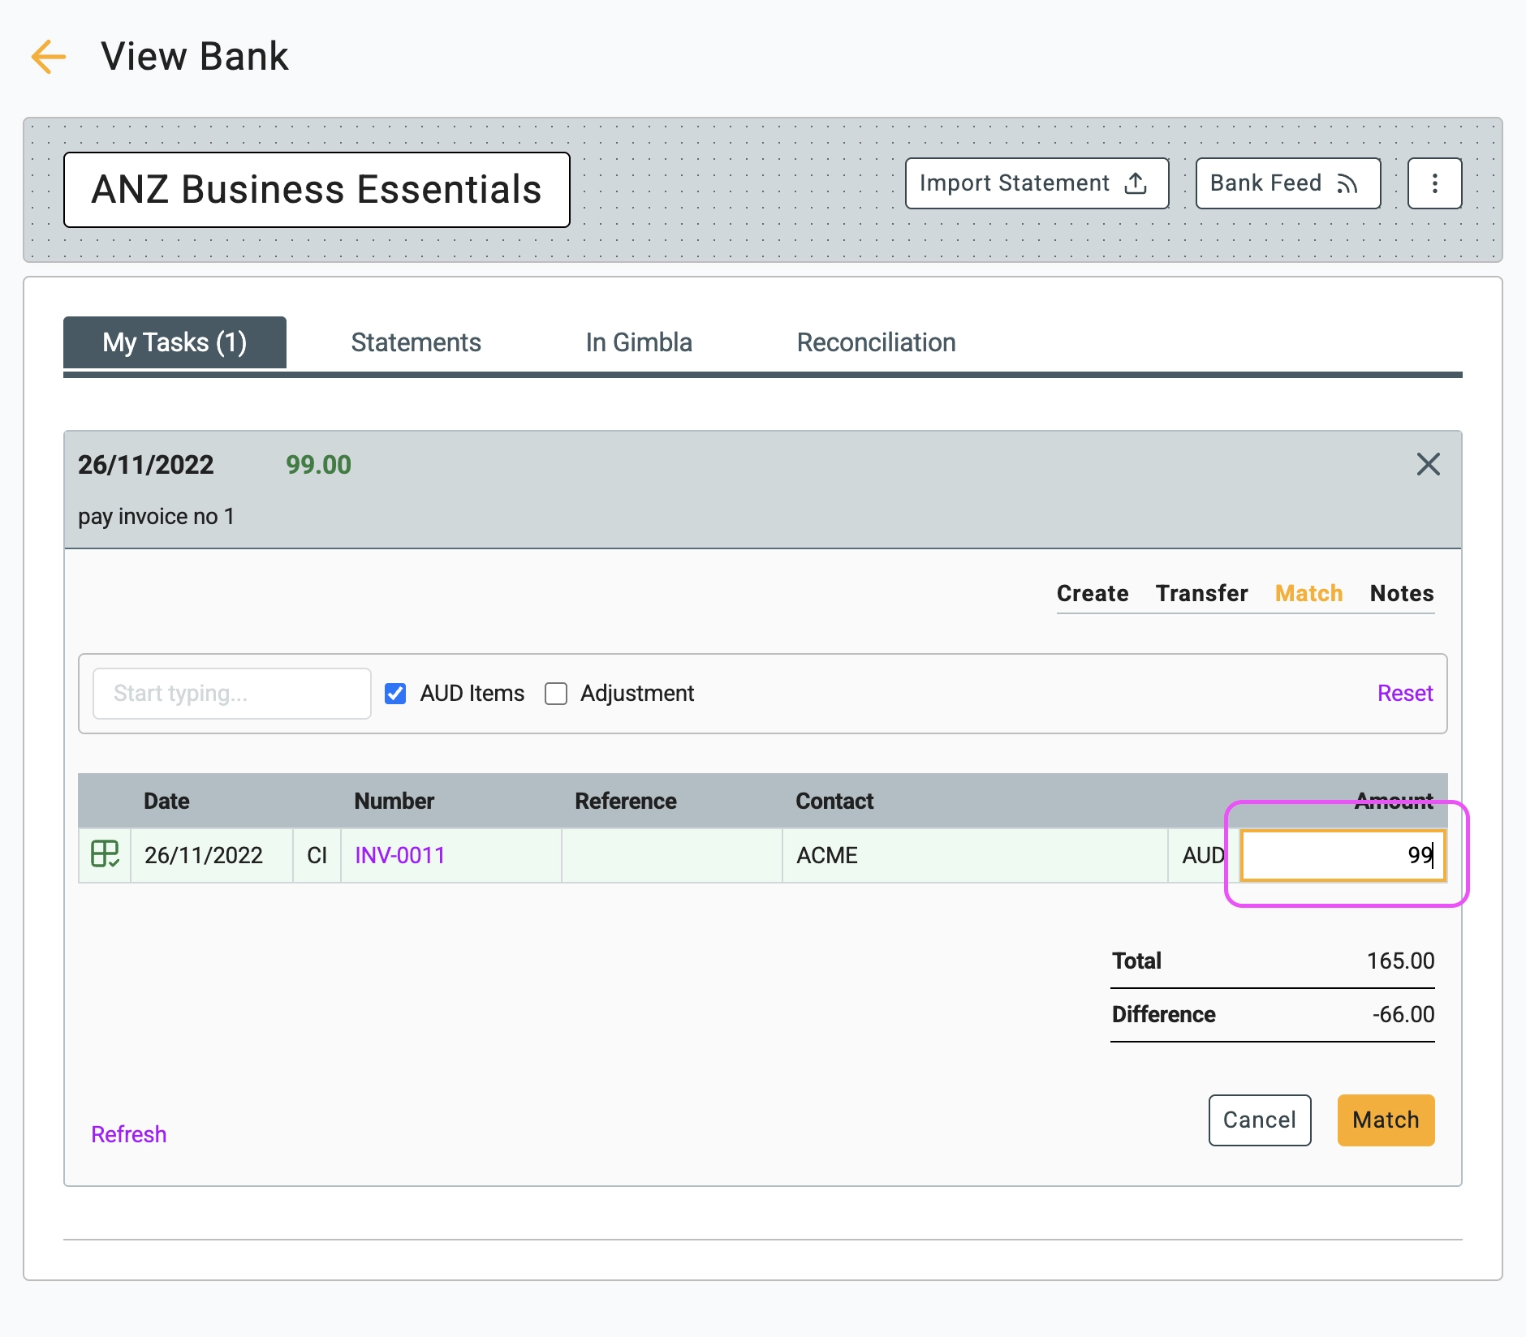Select the In Gimbla tab
1526x1337 pixels.
click(x=639, y=342)
